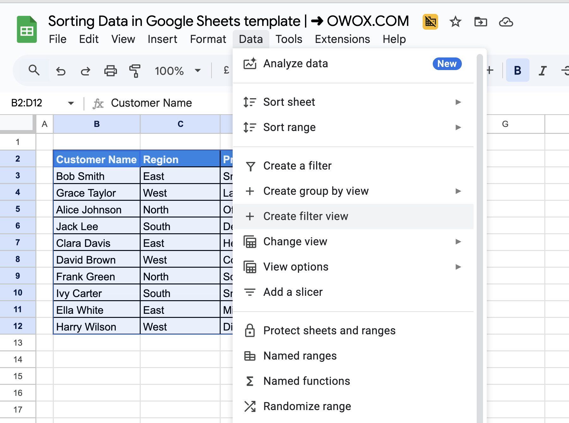Increase font size with plus button
569x423 pixels.
pyautogui.click(x=490, y=70)
